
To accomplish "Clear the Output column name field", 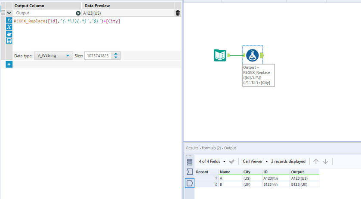I will coord(78,13).
